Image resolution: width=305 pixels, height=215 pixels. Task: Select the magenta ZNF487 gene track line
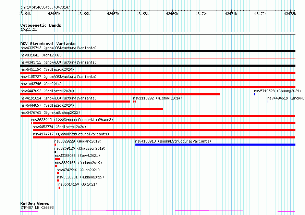coord(158,211)
